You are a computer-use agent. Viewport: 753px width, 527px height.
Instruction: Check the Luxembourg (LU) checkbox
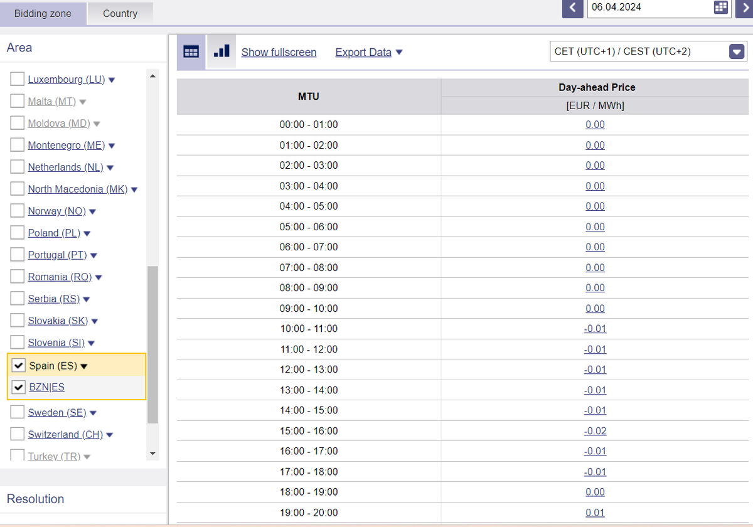(x=18, y=80)
